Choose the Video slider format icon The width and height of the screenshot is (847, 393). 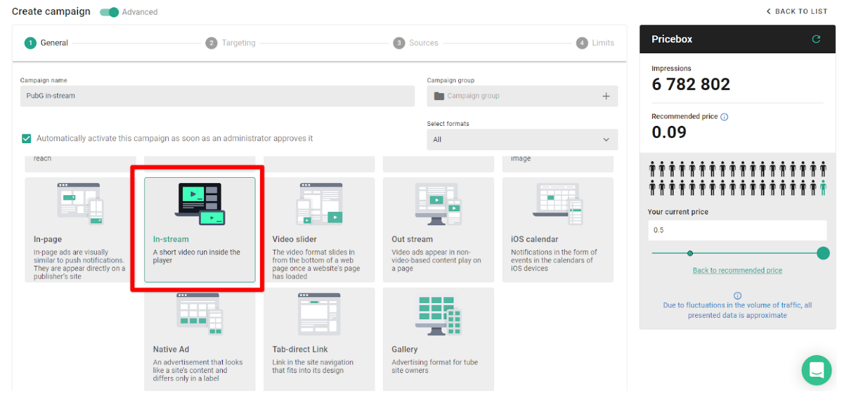(319, 203)
